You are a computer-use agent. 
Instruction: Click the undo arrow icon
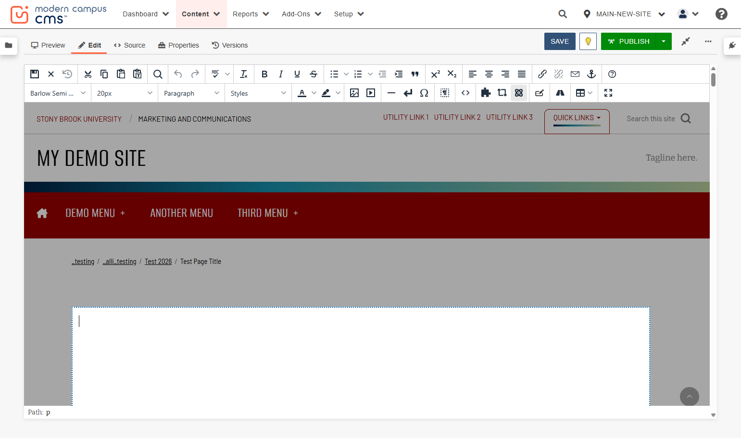point(178,74)
